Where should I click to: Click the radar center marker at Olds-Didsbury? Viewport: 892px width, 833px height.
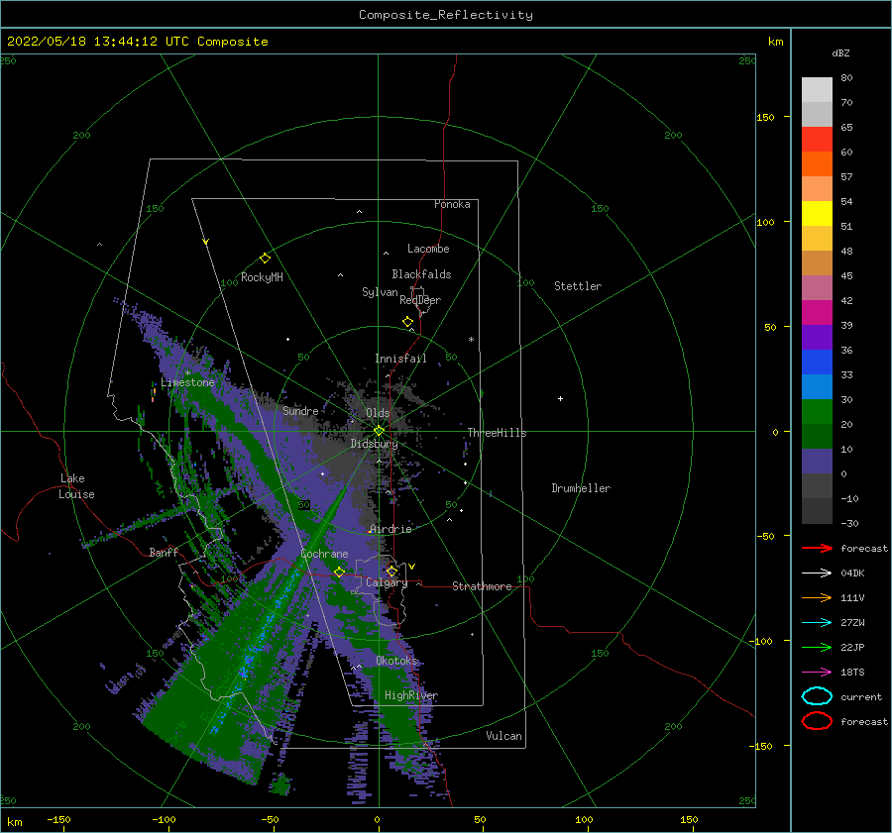(x=379, y=431)
